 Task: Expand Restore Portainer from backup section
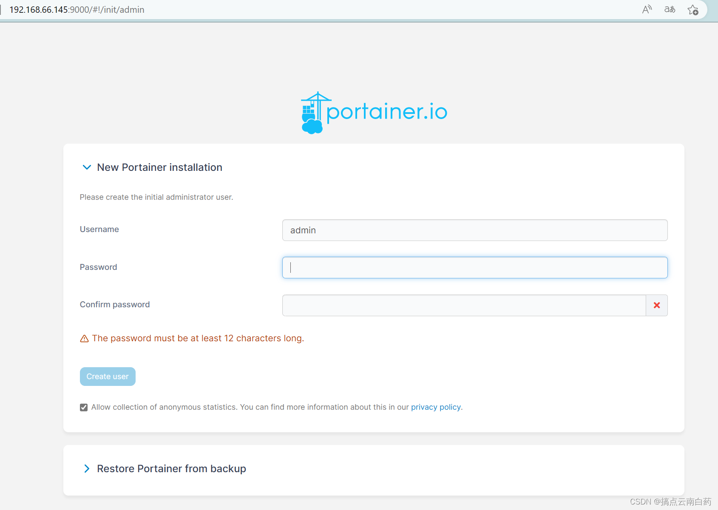[x=87, y=469]
